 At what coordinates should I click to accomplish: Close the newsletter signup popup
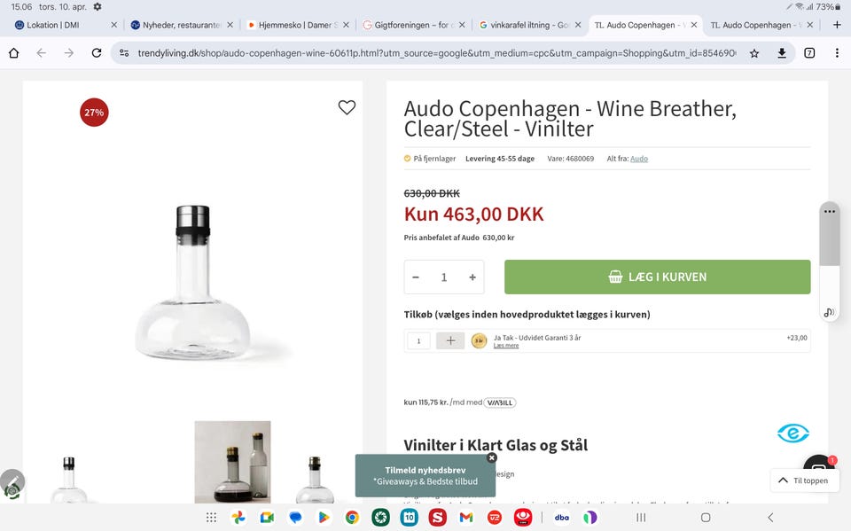[492, 457]
